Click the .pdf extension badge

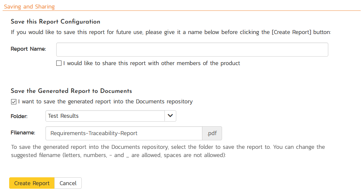[x=212, y=133]
